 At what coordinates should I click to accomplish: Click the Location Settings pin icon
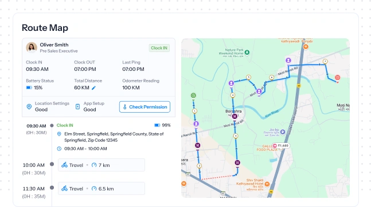tap(29, 107)
